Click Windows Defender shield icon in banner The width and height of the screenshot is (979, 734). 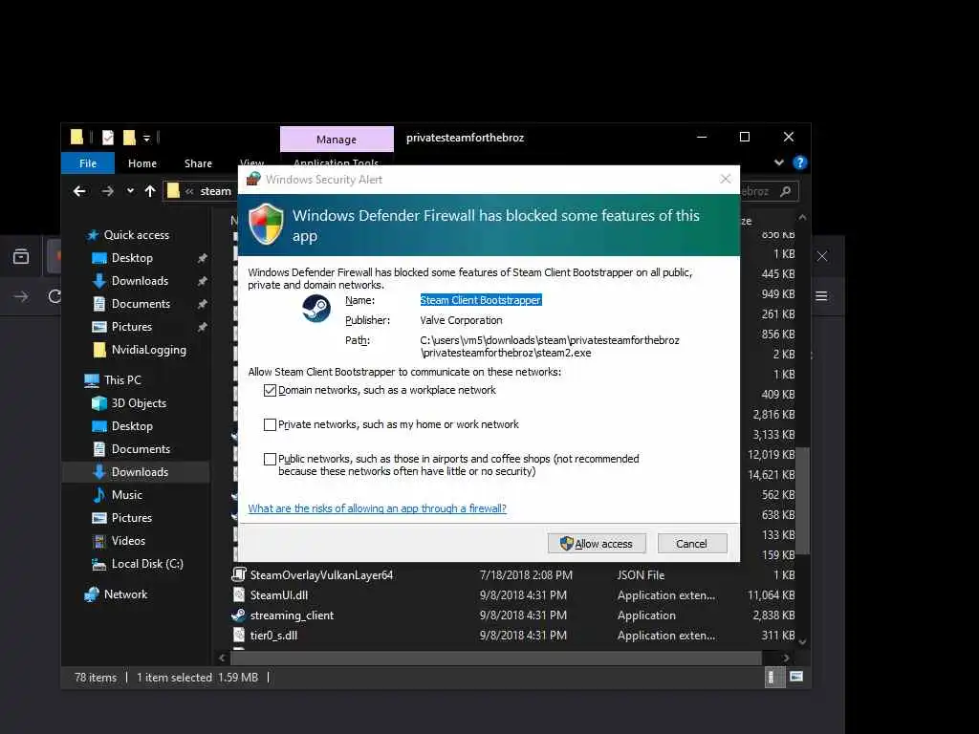[266, 224]
